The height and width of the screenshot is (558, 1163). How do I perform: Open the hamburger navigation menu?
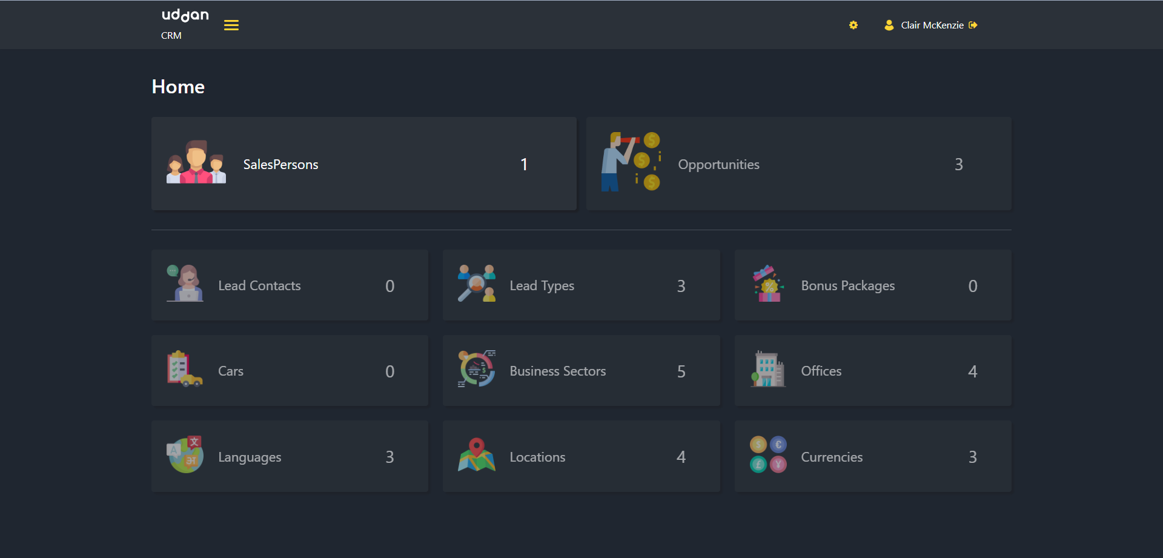(231, 25)
